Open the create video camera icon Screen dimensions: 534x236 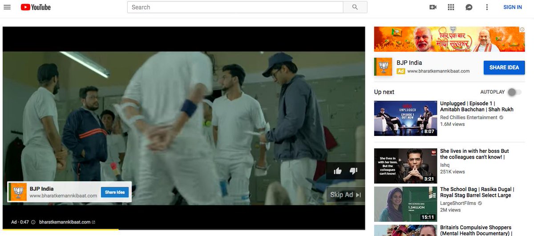[x=433, y=7]
